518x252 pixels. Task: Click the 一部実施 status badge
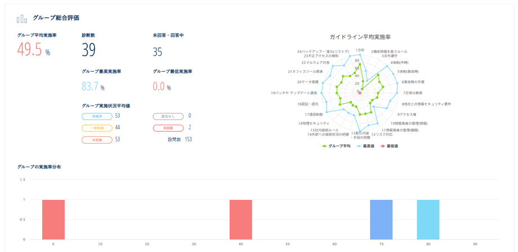point(97,128)
